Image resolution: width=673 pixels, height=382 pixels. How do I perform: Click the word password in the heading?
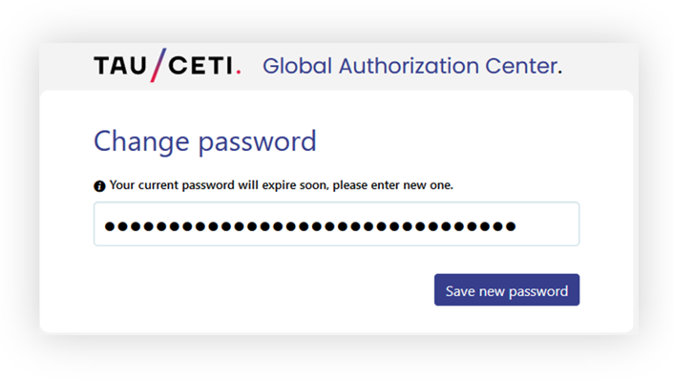click(x=258, y=142)
